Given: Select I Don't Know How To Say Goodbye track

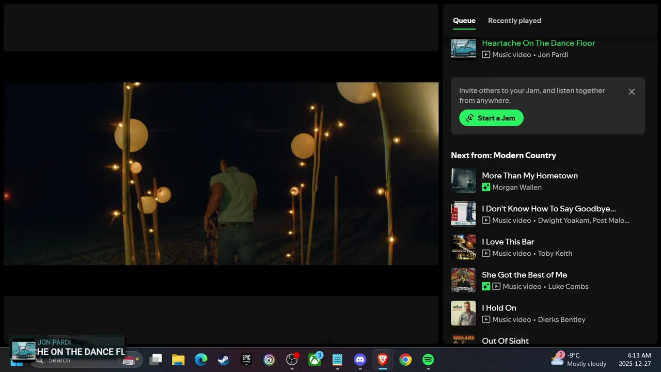Looking at the screenshot, I should coord(549,209).
